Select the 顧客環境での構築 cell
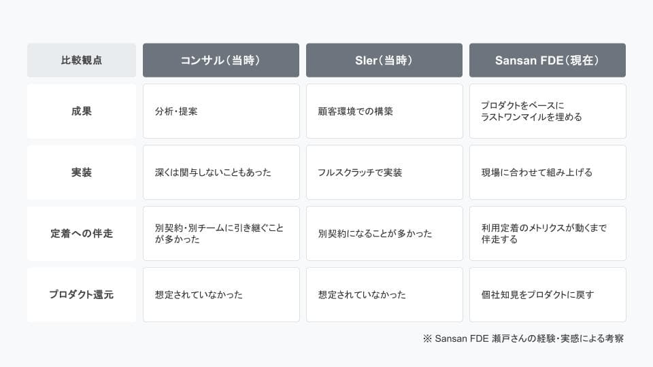This screenshot has width=653, height=367. (384, 111)
